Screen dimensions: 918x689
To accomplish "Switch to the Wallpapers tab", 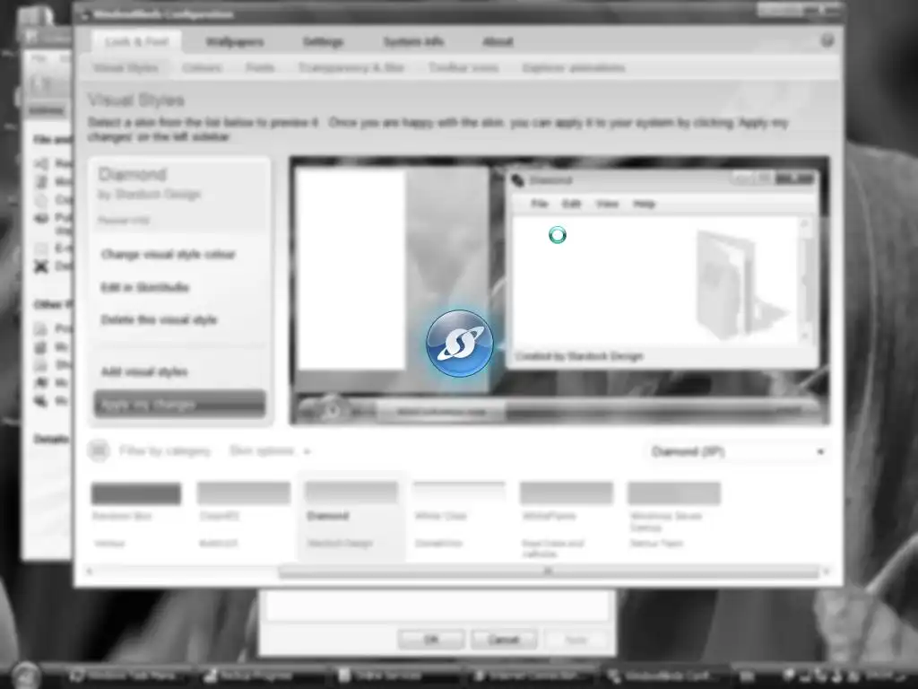I will click(234, 41).
